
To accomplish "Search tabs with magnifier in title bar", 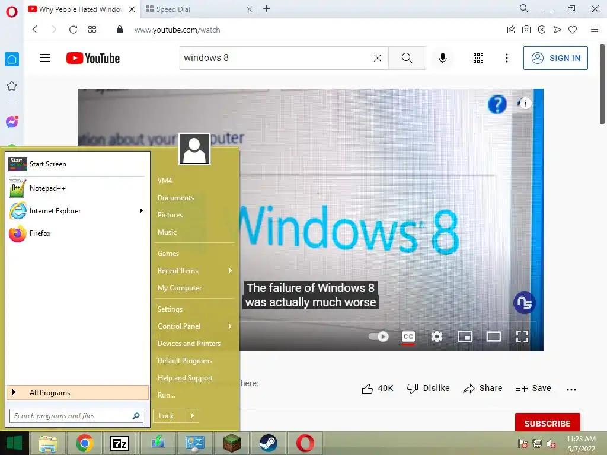I will tap(524, 8).
